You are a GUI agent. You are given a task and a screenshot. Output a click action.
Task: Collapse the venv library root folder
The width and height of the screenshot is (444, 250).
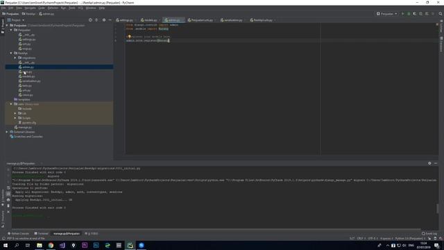pyautogui.click(x=11, y=104)
